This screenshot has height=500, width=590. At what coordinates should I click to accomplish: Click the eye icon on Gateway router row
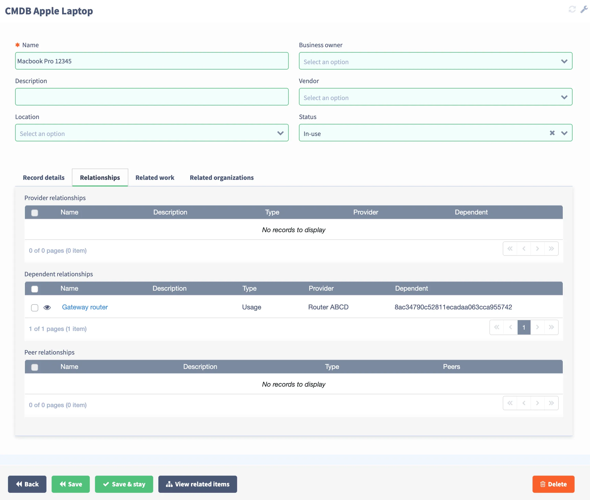47,307
